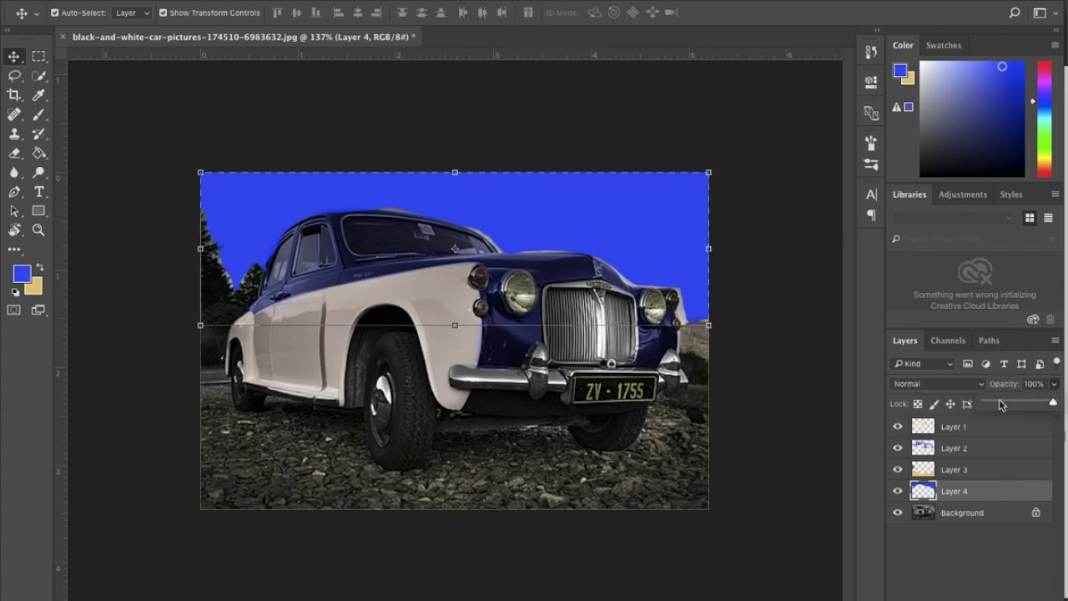The image size is (1068, 601).
Task: Open the Layers panel flyout menu
Action: point(1055,341)
